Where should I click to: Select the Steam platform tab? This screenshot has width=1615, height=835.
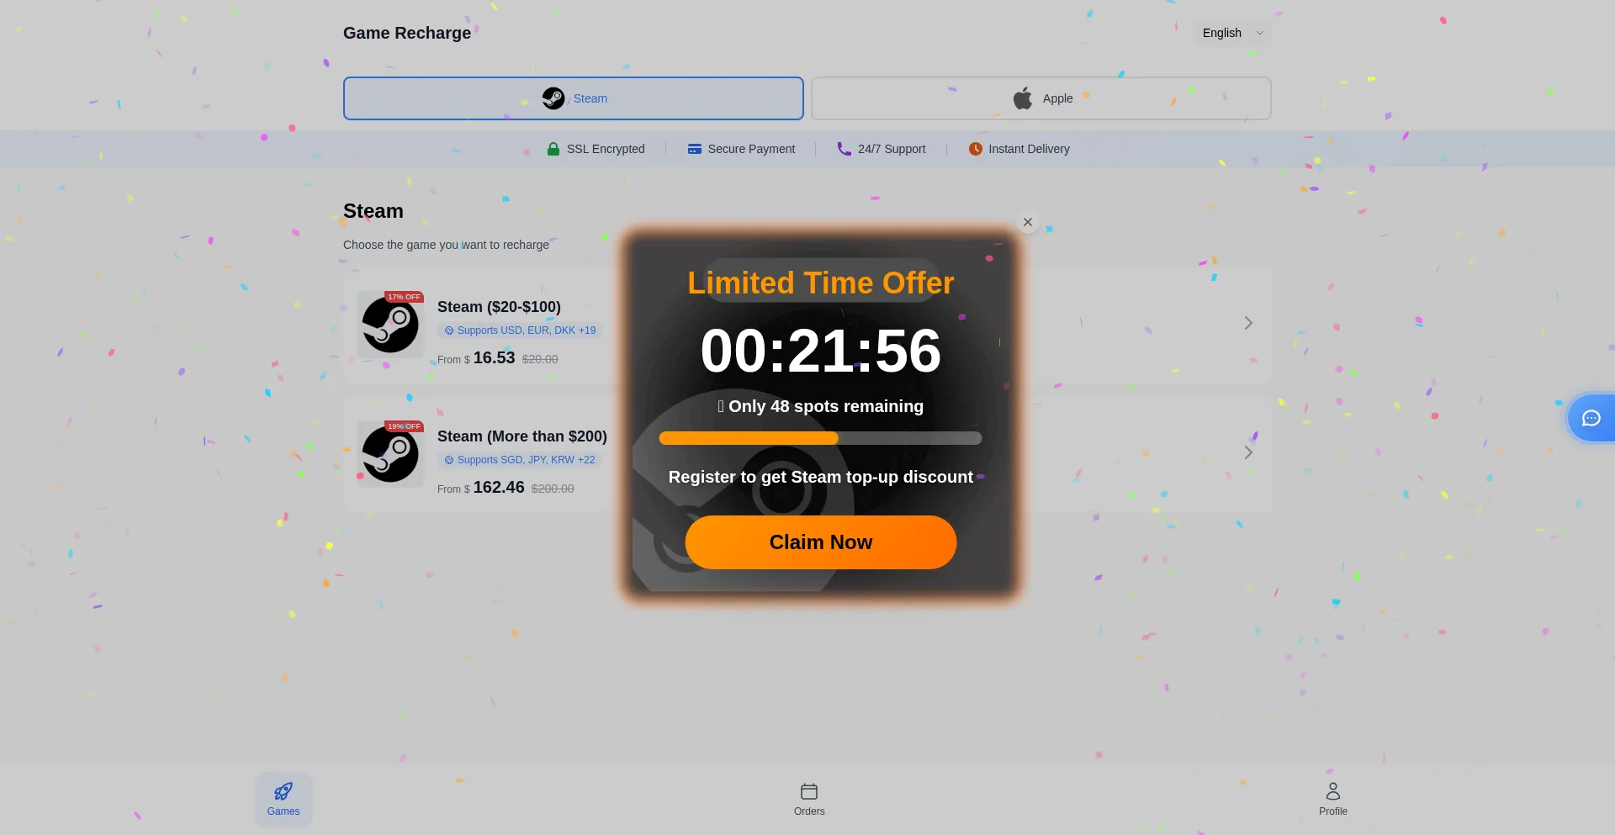click(574, 98)
